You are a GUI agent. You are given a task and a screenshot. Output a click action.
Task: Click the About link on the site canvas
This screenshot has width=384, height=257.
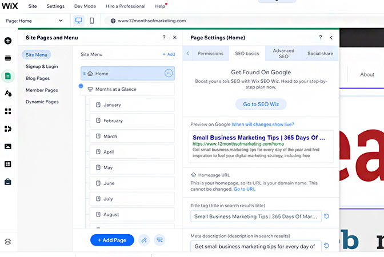pos(367,74)
